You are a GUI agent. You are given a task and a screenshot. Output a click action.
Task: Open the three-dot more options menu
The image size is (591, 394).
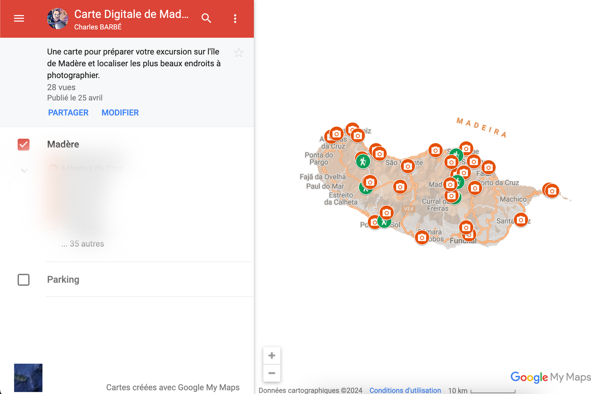tap(235, 18)
